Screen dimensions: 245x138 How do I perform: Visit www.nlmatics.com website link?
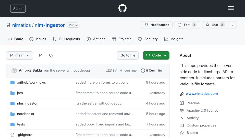[x=202, y=94]
